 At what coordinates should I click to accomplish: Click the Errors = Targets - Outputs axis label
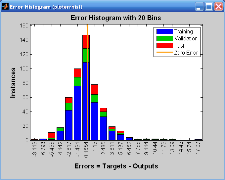pos(116,166)
